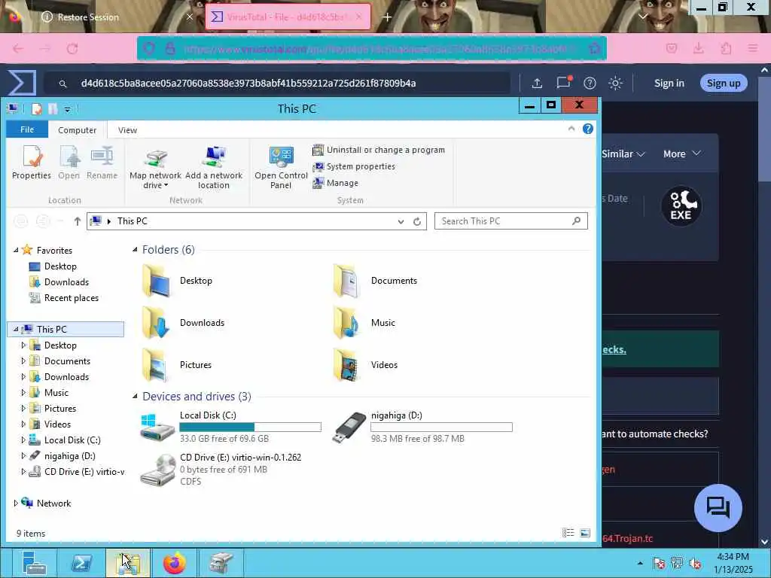Open a new Firefox tab

[387, 17]
